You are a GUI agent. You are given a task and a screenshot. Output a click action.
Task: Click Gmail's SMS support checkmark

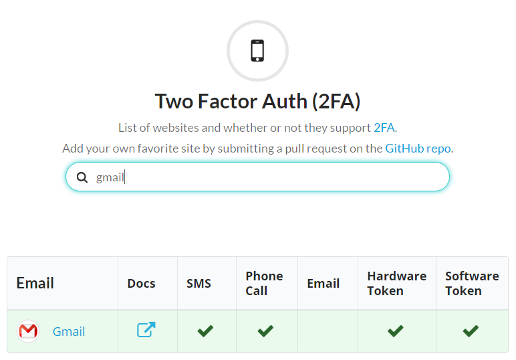[205, 331]
